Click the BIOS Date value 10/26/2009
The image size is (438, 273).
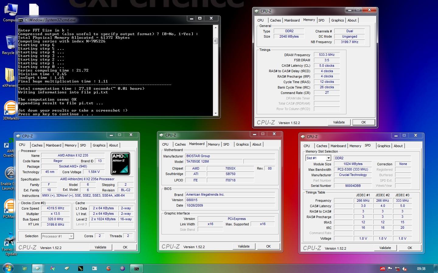coord(230,206)
